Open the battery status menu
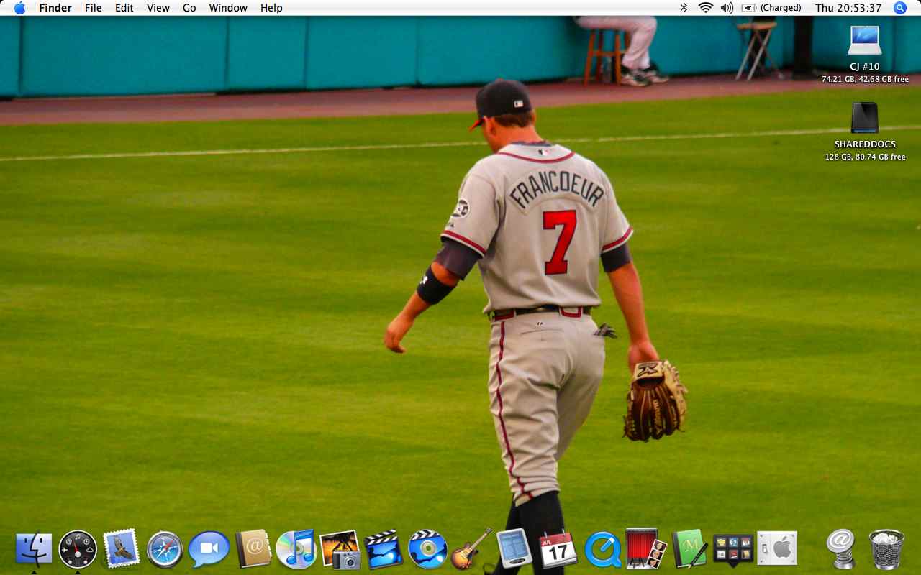Image resolution: width=921 pixels, height=575 pixels. [x=748, y=8]
